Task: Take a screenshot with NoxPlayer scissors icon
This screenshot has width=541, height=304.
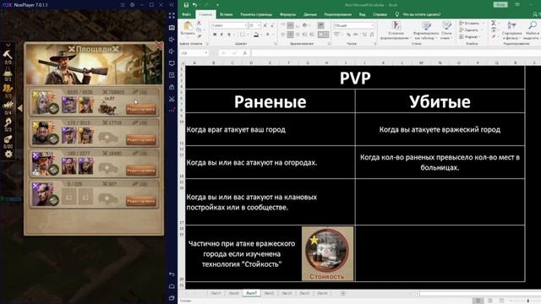Action: pyautogui.click(x=172, y=99)
